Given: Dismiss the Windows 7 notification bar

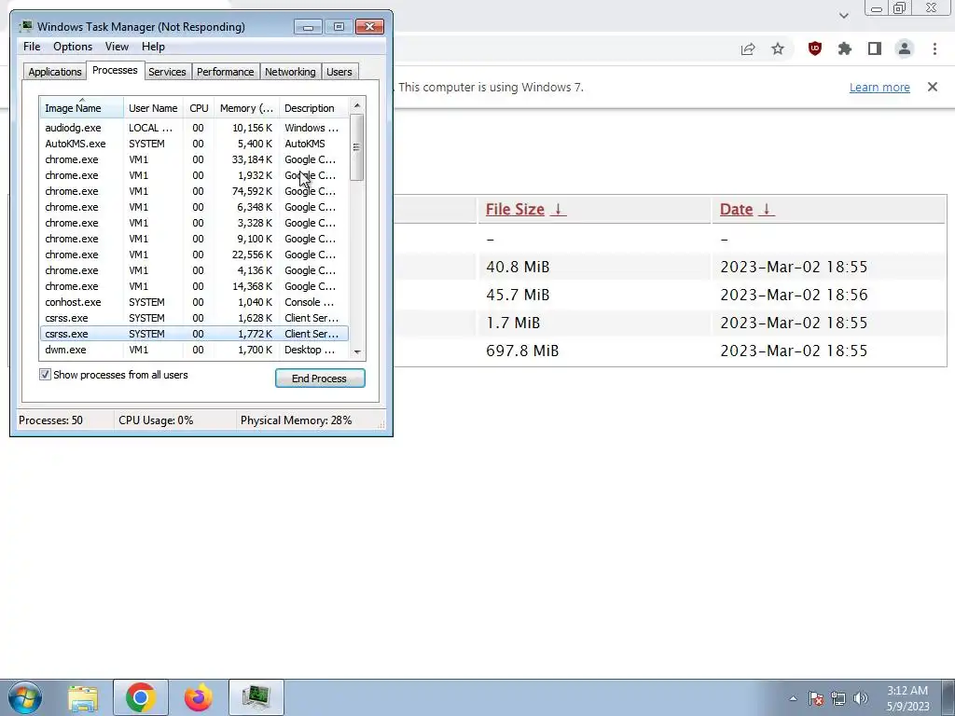Looking at the screenshot, I should tap(933, 87).
